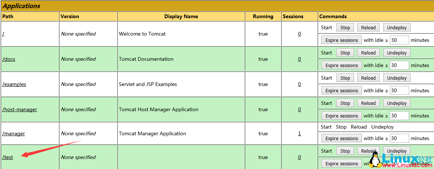Expire sessions for the root / application
The image size is (434, 169).
click(341, 40)
